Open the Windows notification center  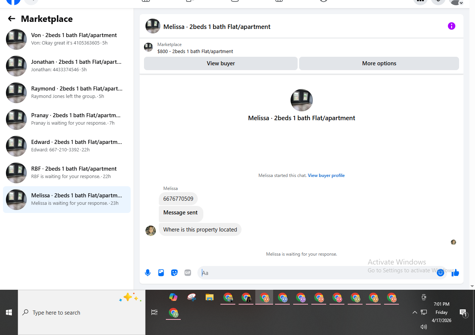(463, 313)
